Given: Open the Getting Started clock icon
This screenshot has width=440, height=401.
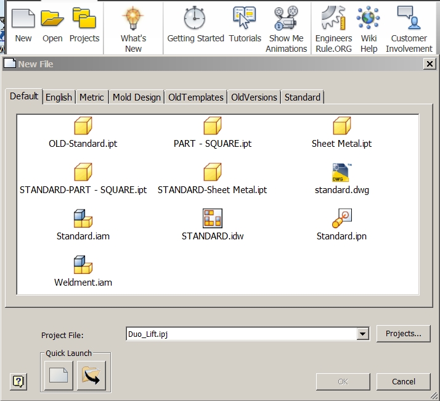Looking at the screenshot, I should click(195, 19).
